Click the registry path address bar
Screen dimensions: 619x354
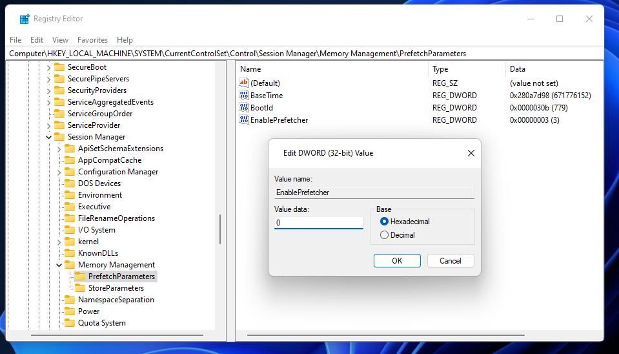point(305,54)
